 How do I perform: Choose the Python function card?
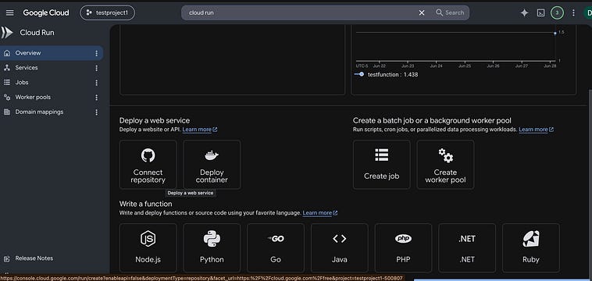tap(212, 247)
